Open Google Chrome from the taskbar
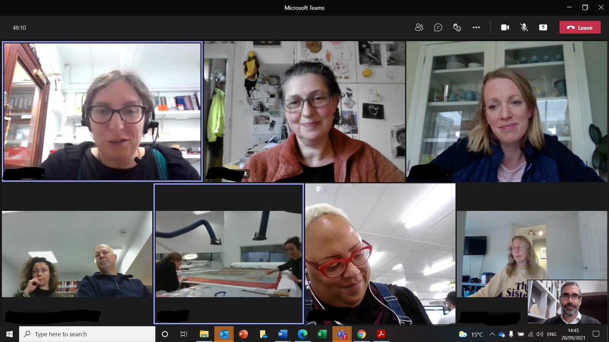 (361, 334)
